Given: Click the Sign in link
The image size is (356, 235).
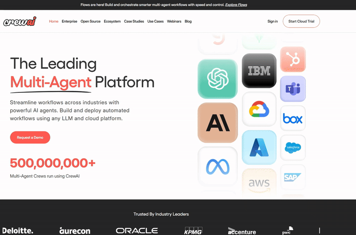Looking at the screenshot, I should pos(272,21).
